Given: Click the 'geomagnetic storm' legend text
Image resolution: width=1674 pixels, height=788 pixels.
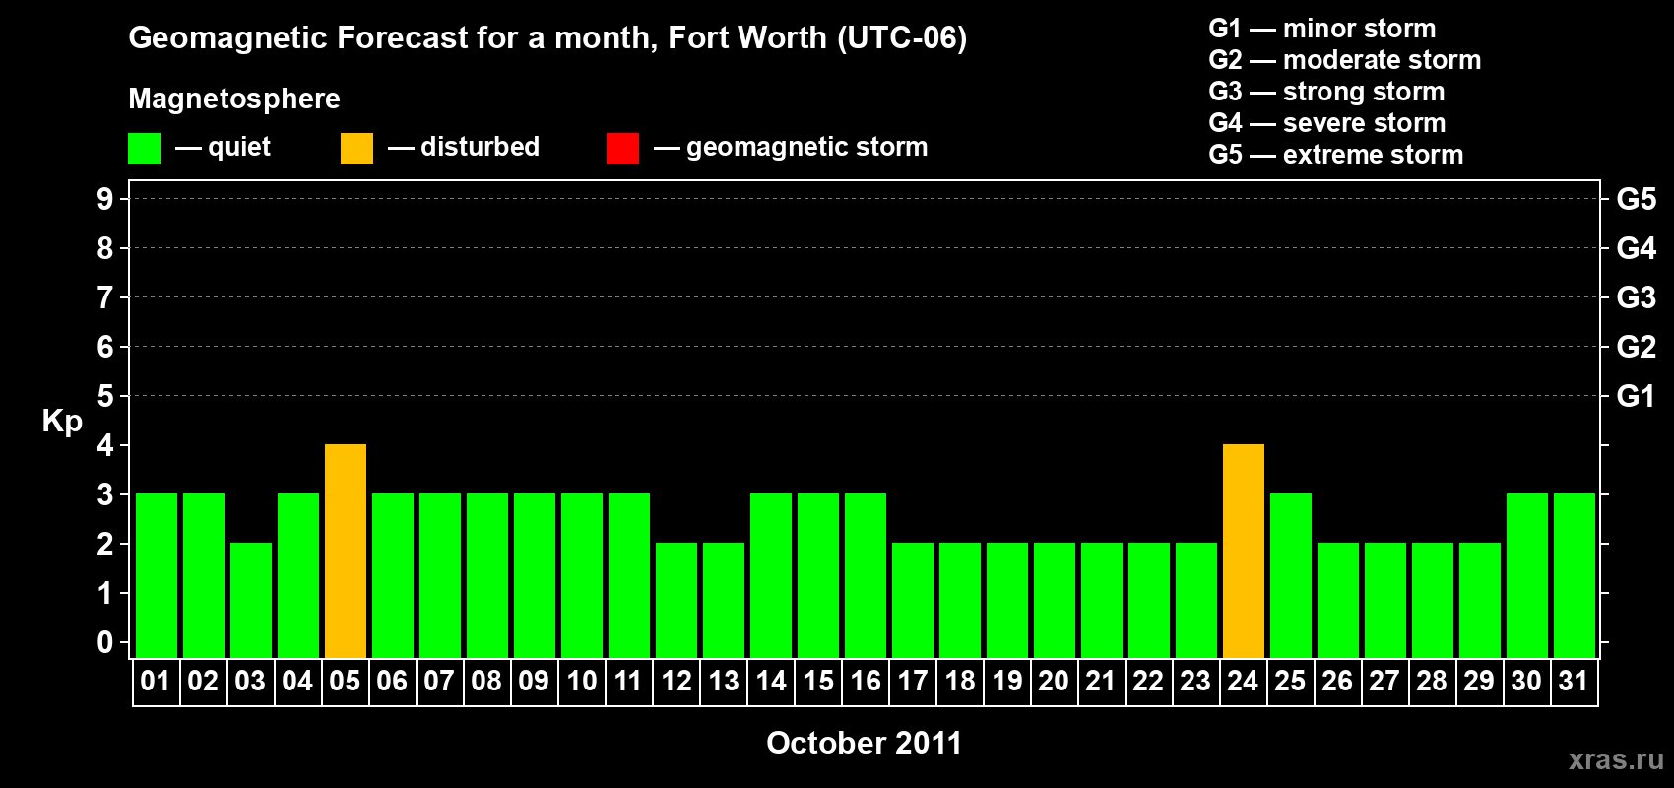Looking at the screenshot, I should point(807,148).
